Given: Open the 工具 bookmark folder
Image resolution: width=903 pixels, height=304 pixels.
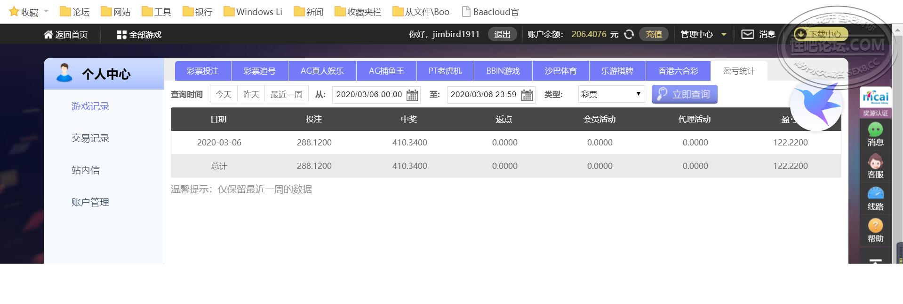Looking at the screenshot, I should (x=157, y=12).
